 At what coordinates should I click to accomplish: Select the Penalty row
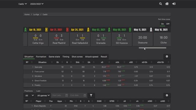coord(97,85)
